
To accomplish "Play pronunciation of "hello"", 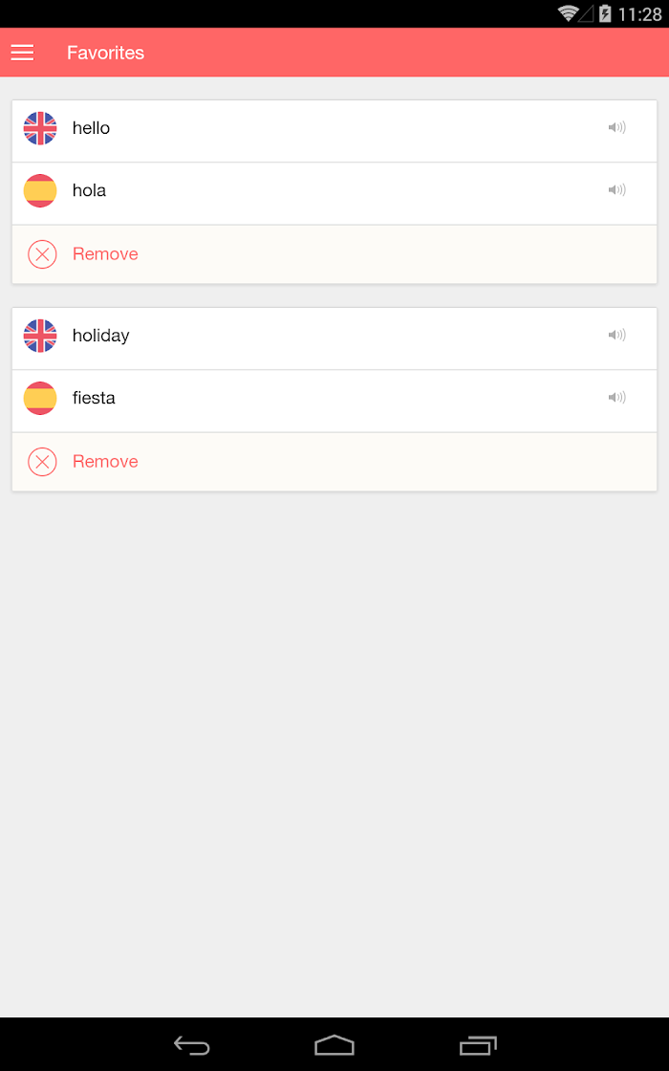I will coord(617,128).
